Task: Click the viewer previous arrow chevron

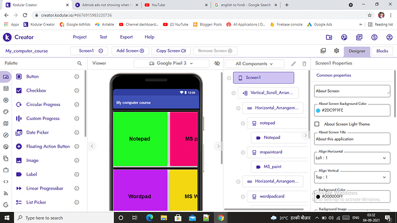Action: [x=92, y=146]
